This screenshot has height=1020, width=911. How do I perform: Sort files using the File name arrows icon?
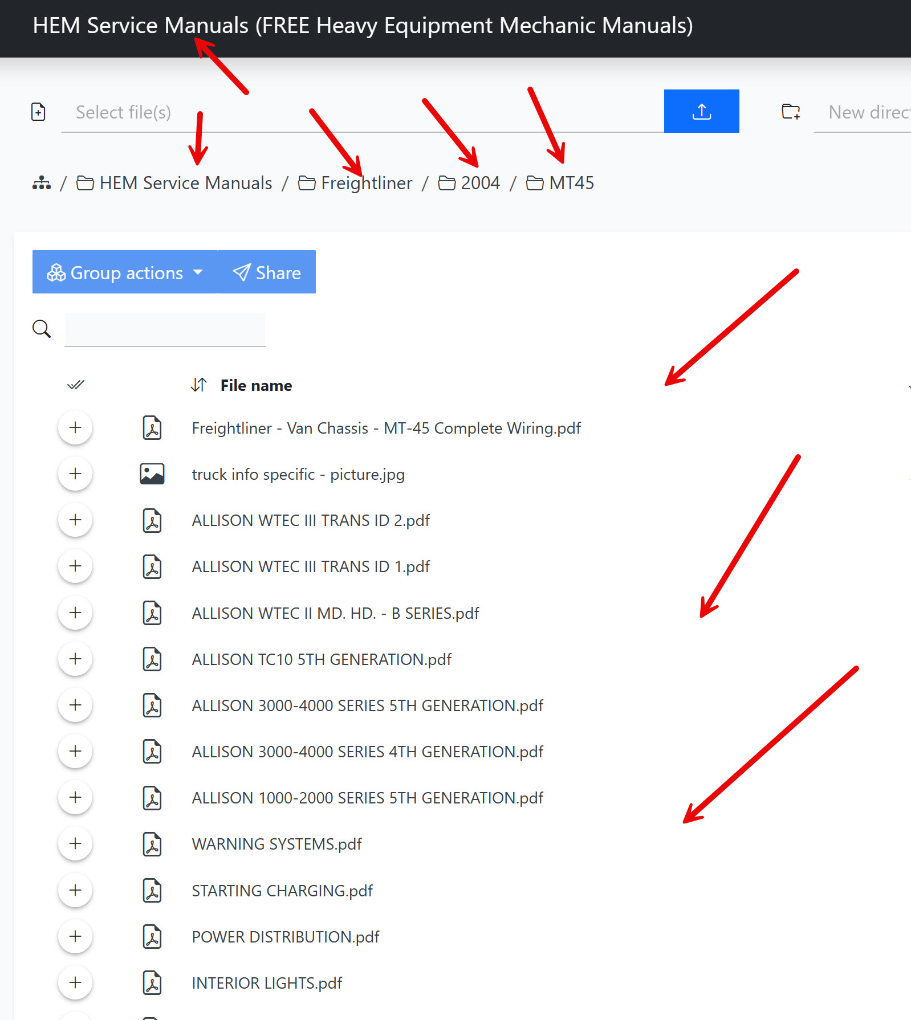click(x=198, y=385)
